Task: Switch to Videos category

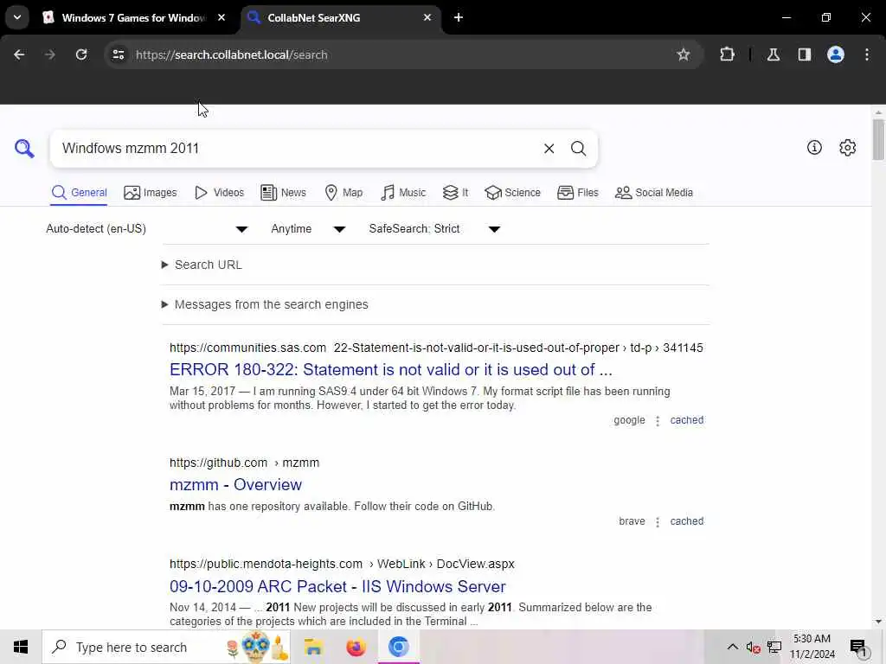Action: coord(219,193)
